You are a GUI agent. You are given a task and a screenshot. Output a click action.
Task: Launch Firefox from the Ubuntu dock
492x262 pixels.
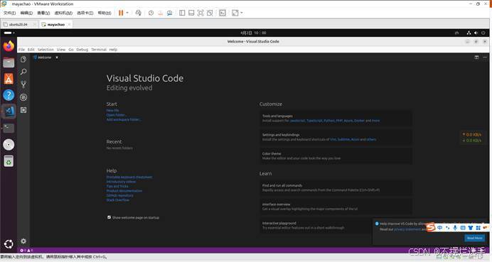(x=9, y=46)
